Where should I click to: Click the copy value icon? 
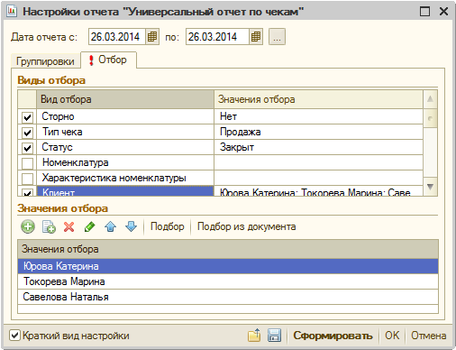[49, 226]
